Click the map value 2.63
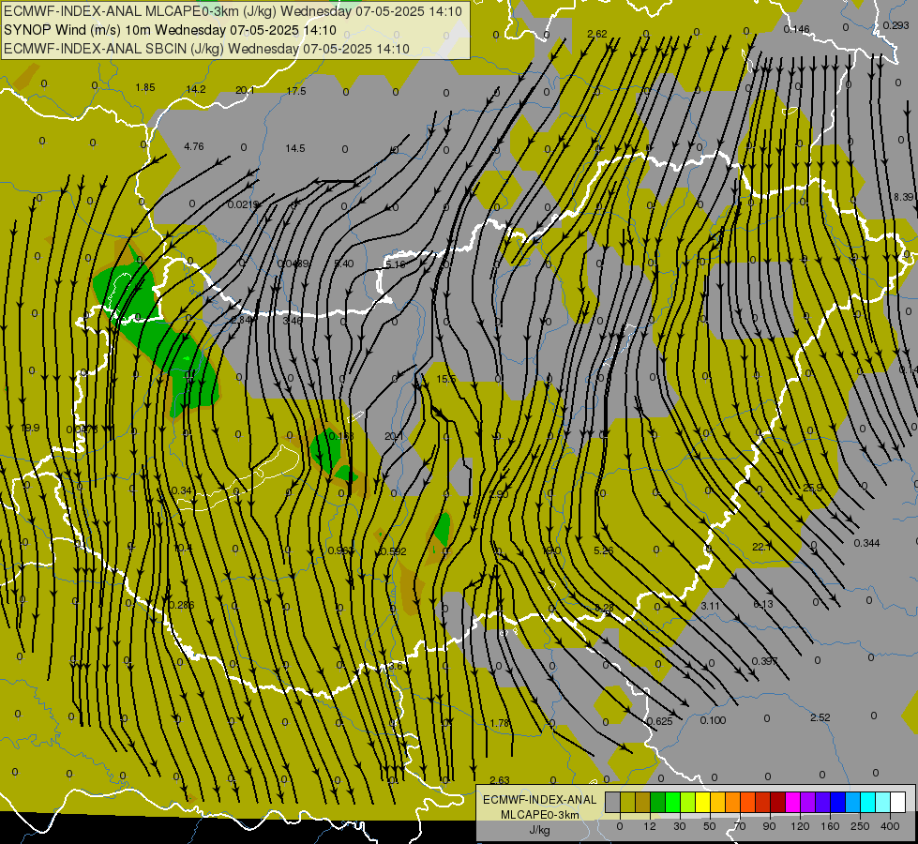Image resolution: width=918 pixels, height=844 pixels. pyautogui.click(x=500, y=780)
